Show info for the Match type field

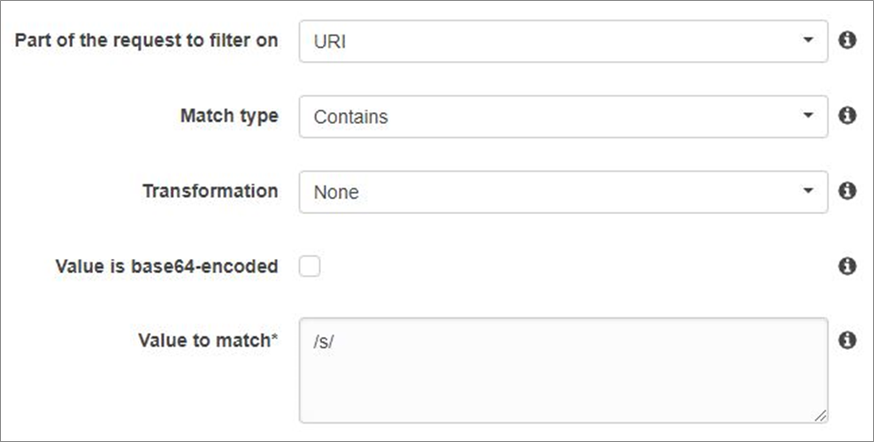click(847, 115)
